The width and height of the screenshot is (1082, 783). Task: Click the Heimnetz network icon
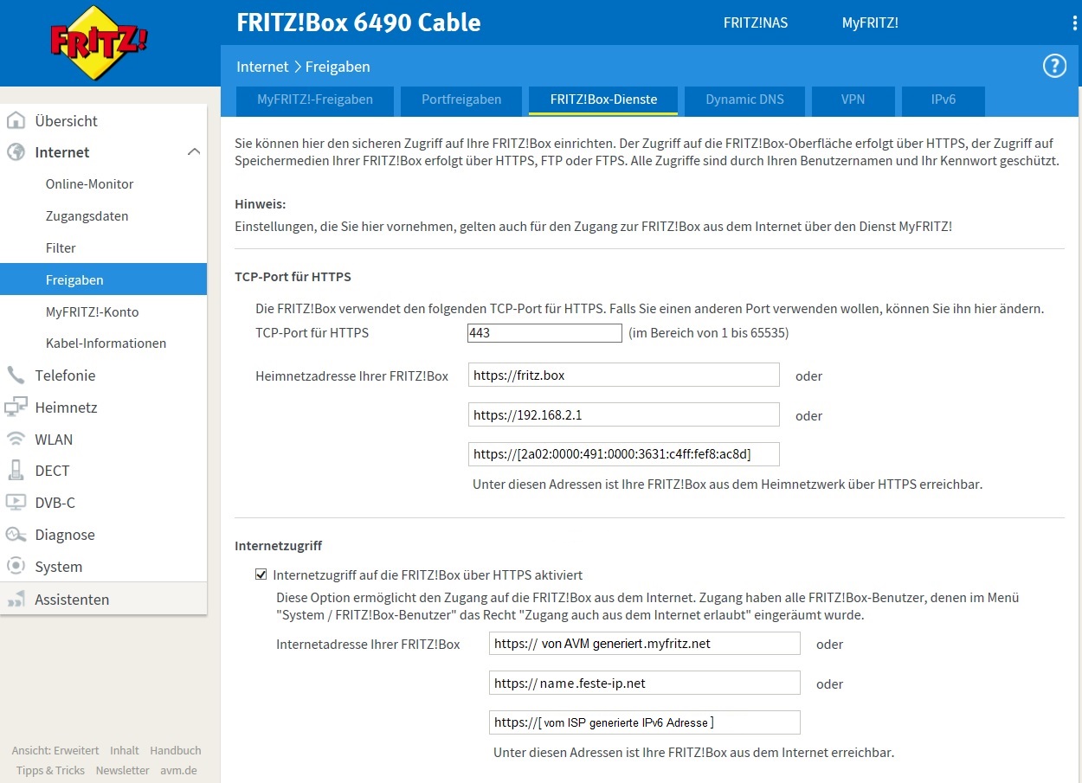(x=16, y=407)
